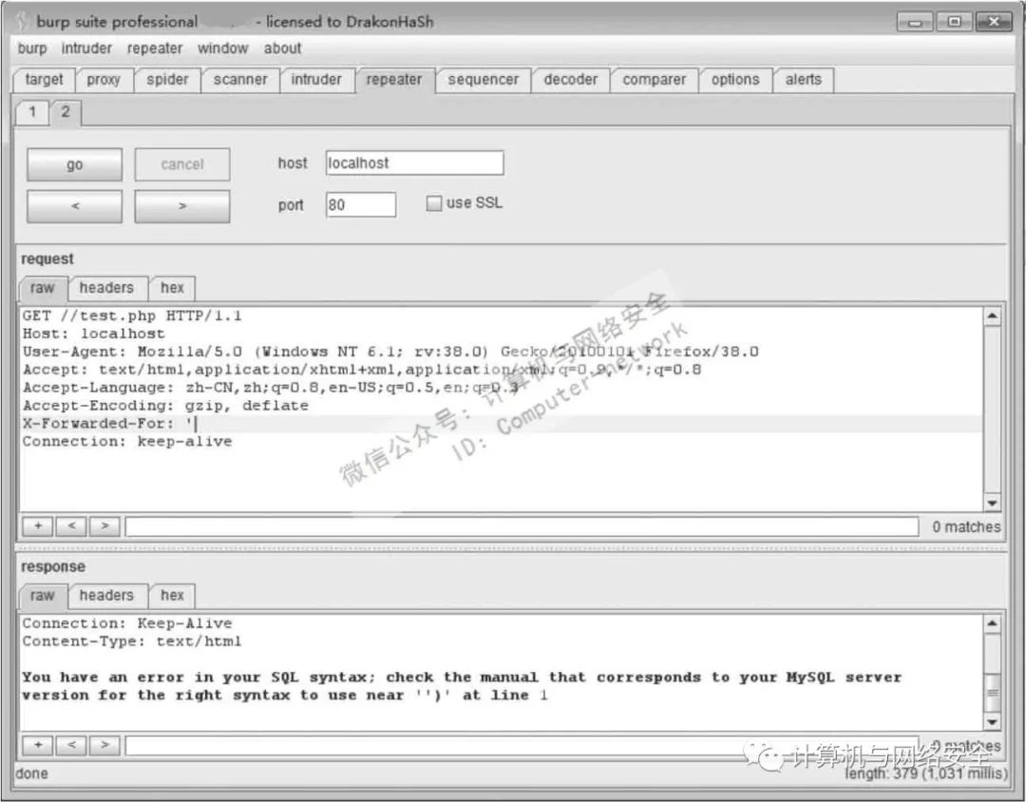Click the request search plus button
The image size is (1026, 802).
[x=38, y=525]
